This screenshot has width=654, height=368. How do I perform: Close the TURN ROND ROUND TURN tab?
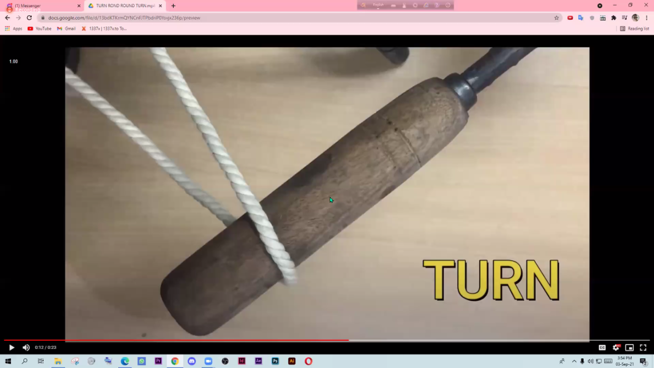pyautogui.click(x=160, y=6)
